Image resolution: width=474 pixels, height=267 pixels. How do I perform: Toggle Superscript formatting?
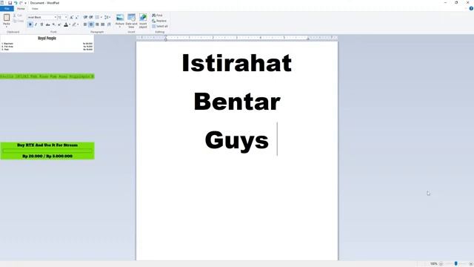59,24
